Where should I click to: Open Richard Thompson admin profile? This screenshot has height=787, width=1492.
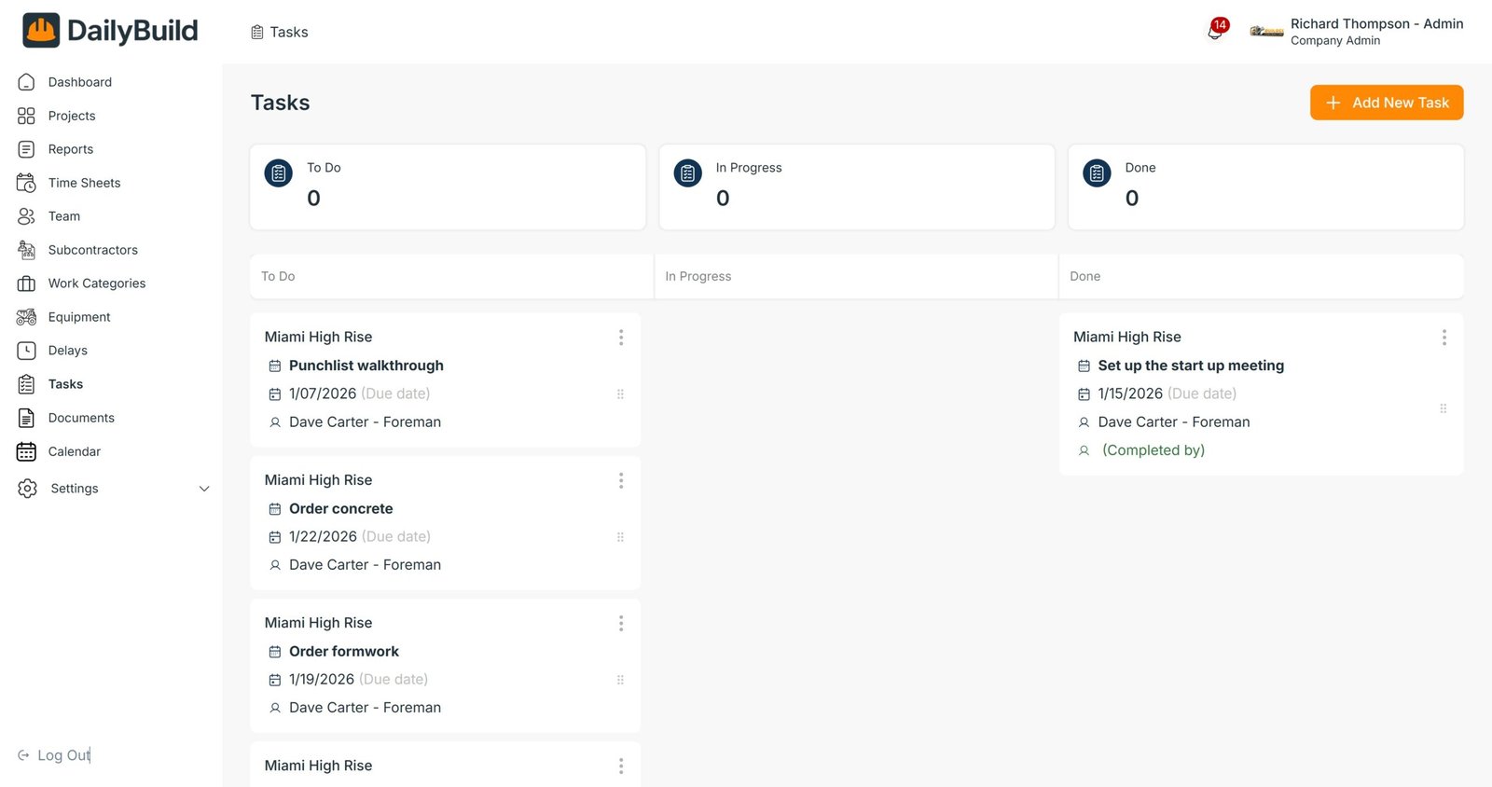pos(1375,32)
